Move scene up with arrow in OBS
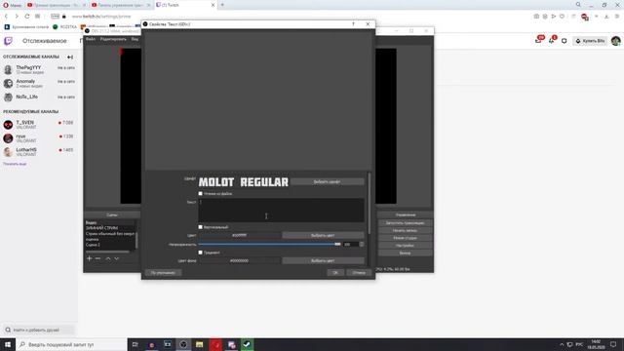624x351 pixels. point(108,258)
